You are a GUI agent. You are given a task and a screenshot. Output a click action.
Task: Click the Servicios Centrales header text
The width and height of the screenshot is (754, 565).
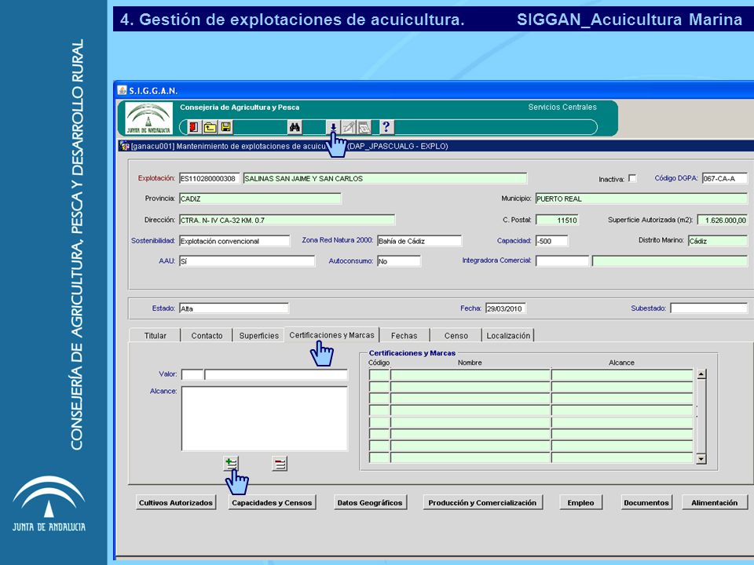[x=562, y=108]
